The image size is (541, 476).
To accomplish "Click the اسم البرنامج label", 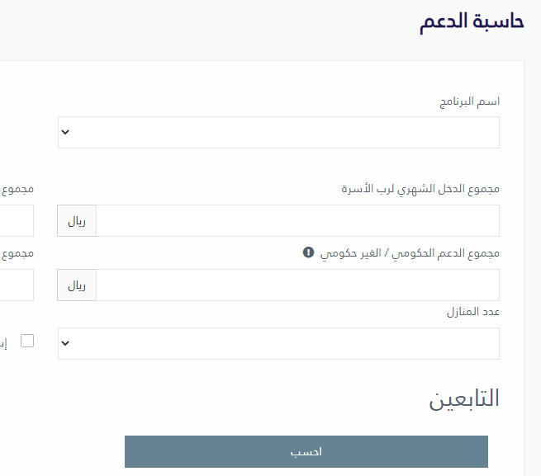I will [470, 101].
